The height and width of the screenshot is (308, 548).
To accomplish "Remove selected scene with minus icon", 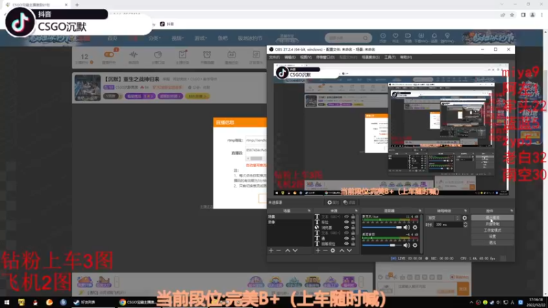I will 279,251.
